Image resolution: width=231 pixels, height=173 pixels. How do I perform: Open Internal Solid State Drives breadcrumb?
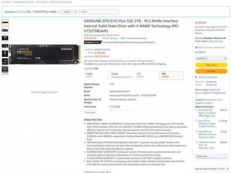[x=61, y=2]
